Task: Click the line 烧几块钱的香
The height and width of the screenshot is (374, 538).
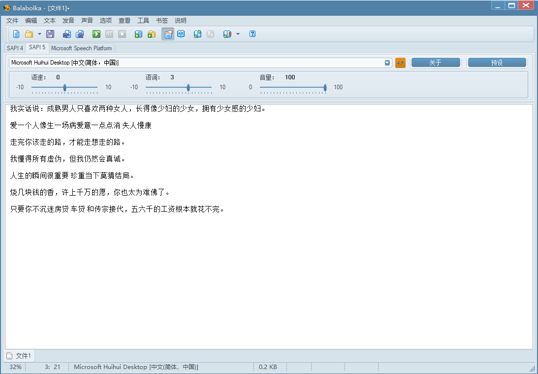Action: pos(90,192)
